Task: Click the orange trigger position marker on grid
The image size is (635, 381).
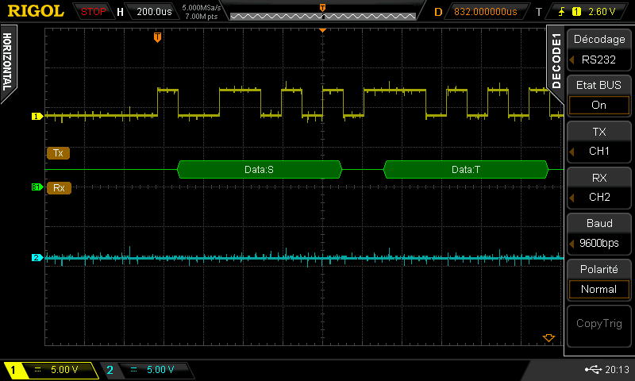Action: tap(157, 37)
